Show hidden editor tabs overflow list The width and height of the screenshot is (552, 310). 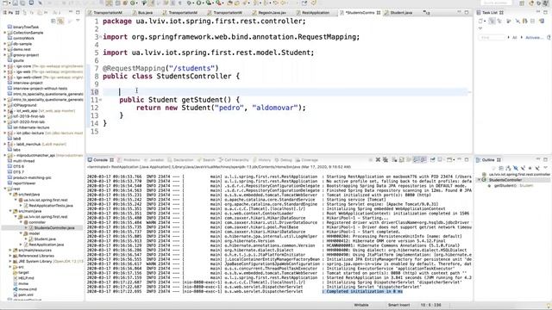click(x=426, y=13)
